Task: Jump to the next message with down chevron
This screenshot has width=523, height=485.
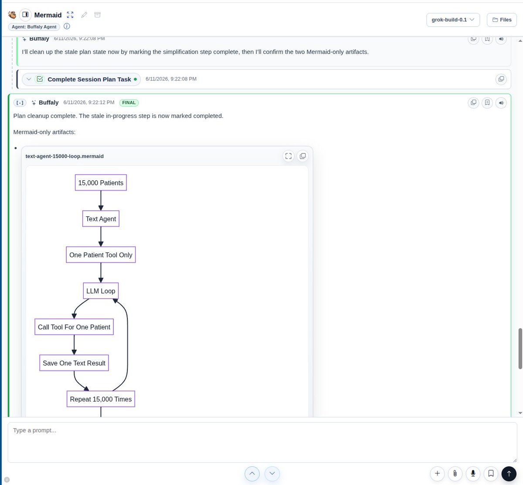Action: point(272,474)
